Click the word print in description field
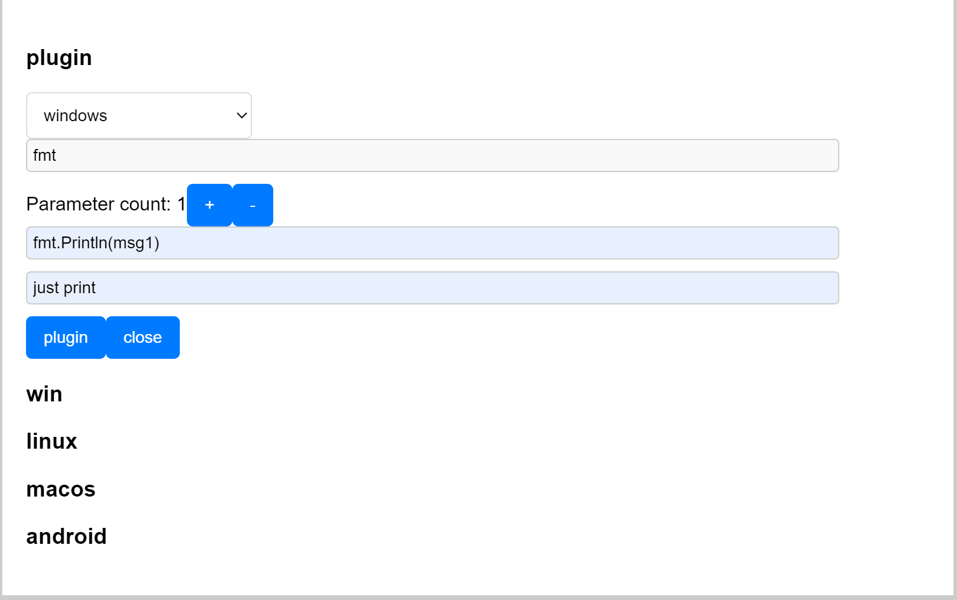 coord(80,288)
